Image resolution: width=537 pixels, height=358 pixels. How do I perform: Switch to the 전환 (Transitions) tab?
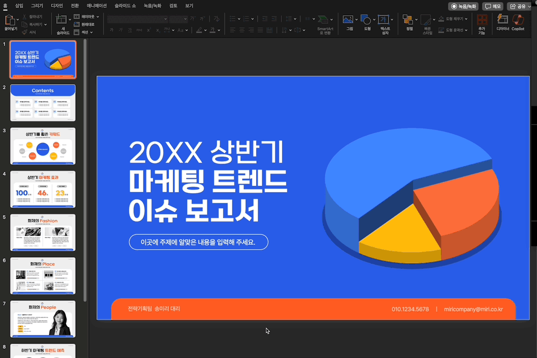click(x=75, y=6)
